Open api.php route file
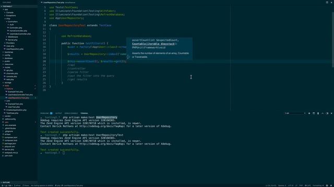The image size is (334, 187). [9, 71]
